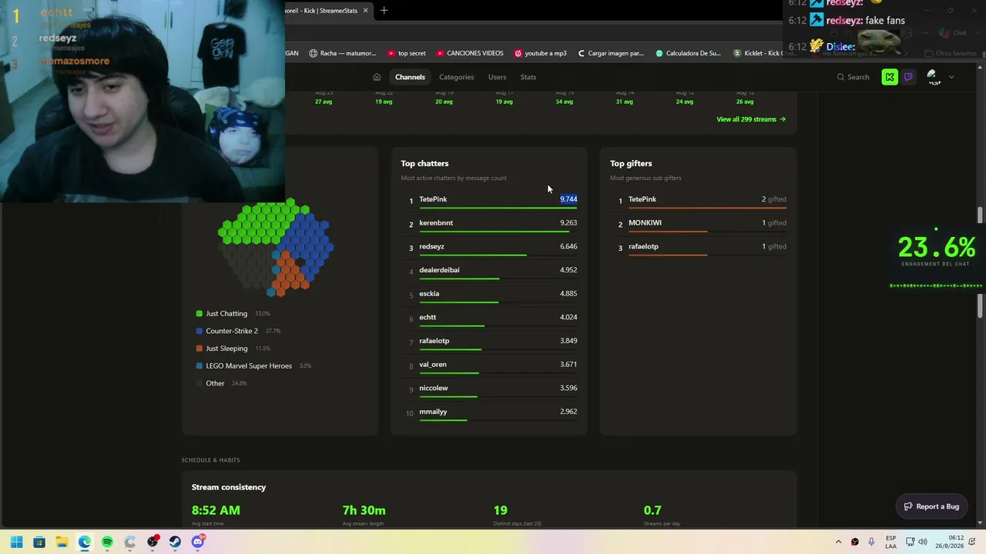
Task: Select rafaelotp in Top gifters
Action: click(x=643, y=247)
